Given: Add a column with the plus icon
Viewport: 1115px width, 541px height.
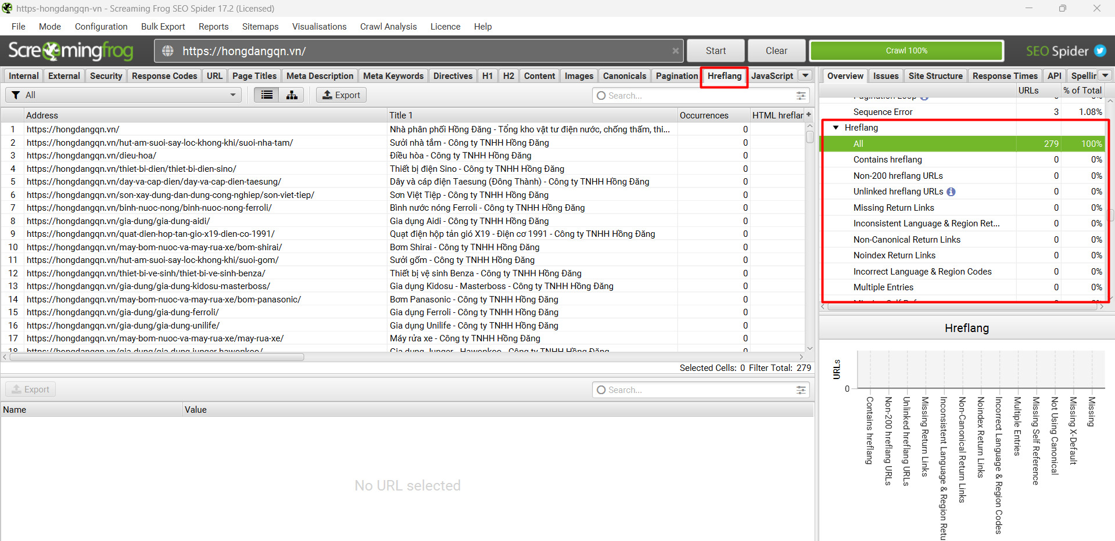Looking at the screenshot, I should pyautogui.click(x=808, y=115).
